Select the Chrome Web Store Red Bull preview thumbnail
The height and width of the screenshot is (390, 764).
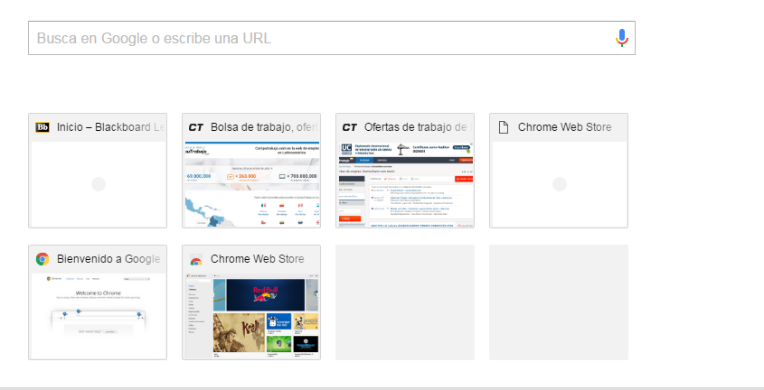251,316
